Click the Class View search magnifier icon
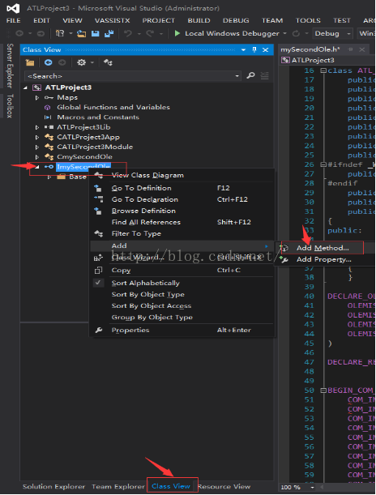Viewport: 376px width, 495px height. pos(250,76)
